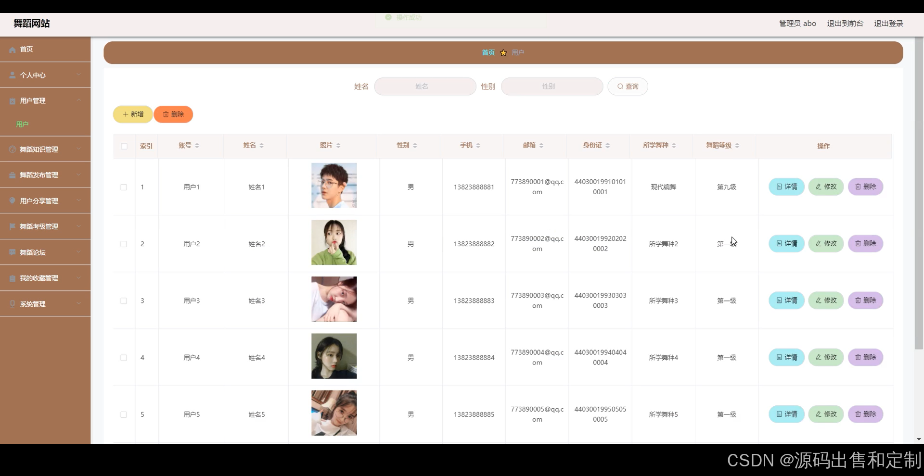Collapse the 用户管理 expanded section
The width and height of the screenshot is (924, 476).
point(79,100)
